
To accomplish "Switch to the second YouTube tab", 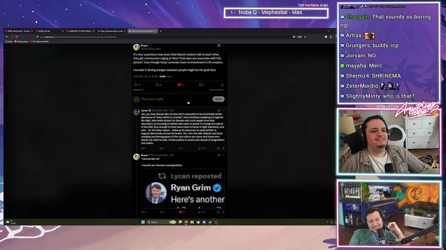I will (x=50, y=31).
